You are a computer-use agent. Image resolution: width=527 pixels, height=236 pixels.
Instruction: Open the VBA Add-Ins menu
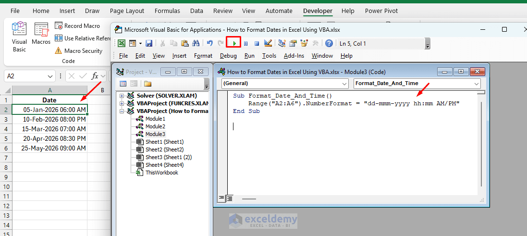coord(294,56)
